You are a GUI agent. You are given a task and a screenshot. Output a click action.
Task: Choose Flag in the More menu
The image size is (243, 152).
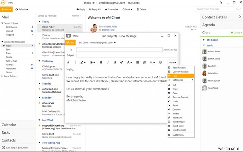181,76
